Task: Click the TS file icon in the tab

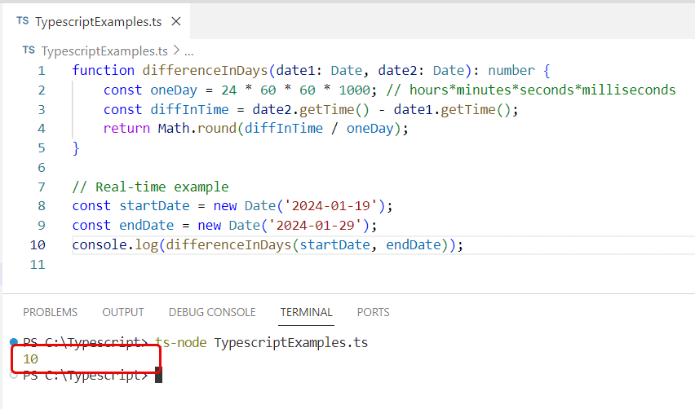Action: click(x=23, y=21)
